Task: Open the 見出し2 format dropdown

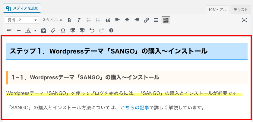Action: 22,20
